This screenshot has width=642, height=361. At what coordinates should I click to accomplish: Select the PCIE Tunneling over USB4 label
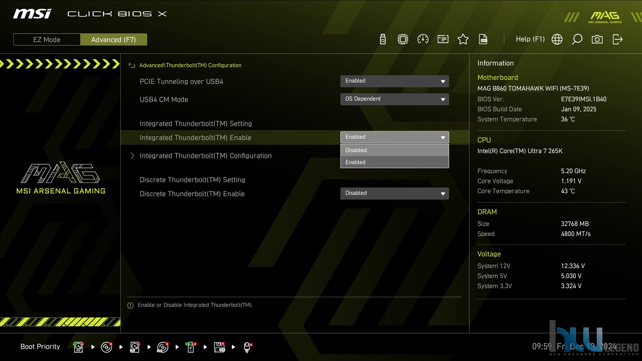pyautogui.click(x=181, y=81)
